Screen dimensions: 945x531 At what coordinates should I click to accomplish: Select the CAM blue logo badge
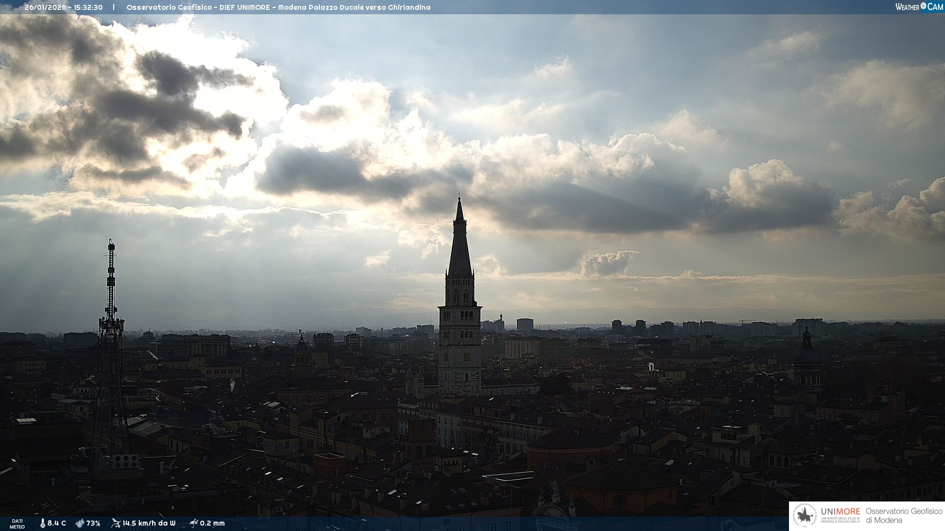click(x=935, y=7)
